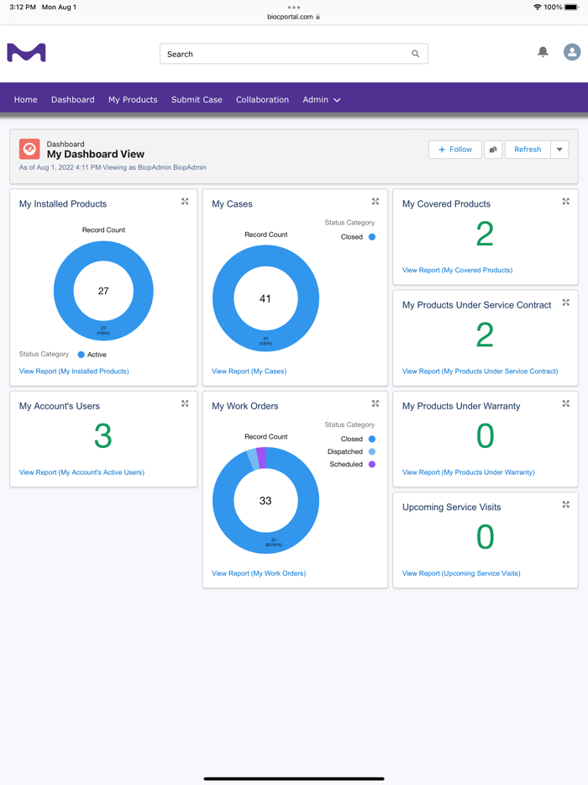588x785 pixels.
Task: Open View Report (My Cases) link
Action: [249, 371]
